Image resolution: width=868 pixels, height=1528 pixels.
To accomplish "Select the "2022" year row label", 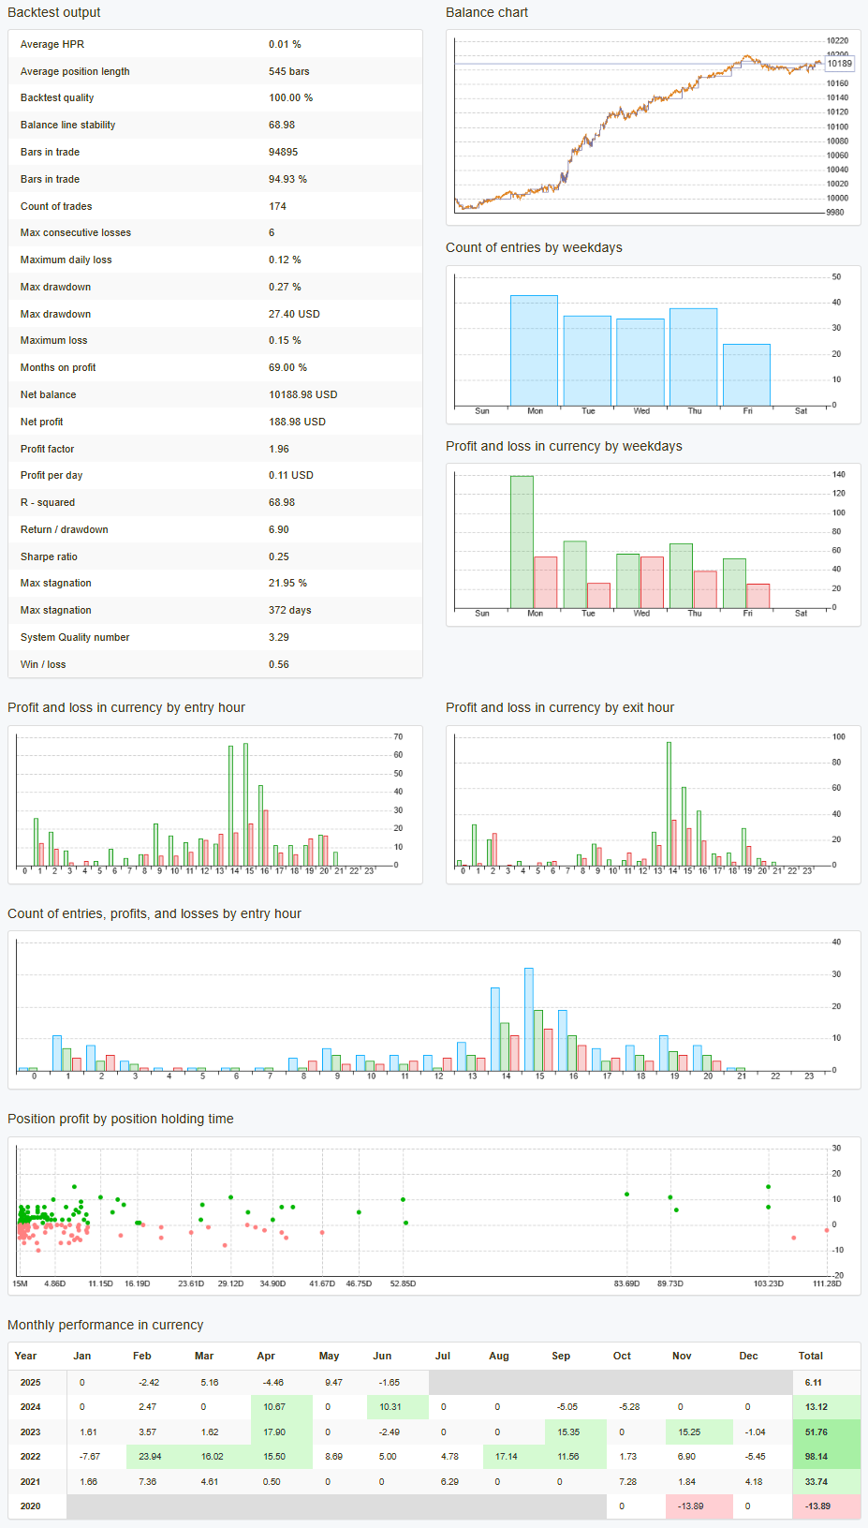I will (x=31, y=1457).
